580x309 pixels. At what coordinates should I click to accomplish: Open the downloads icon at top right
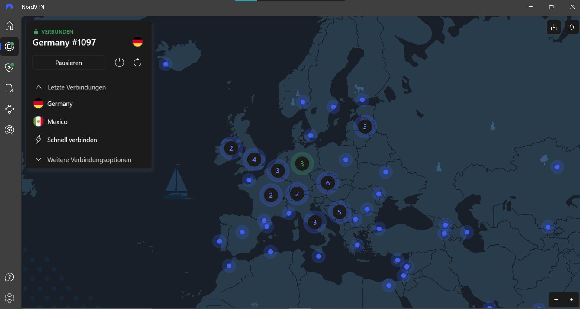click(x=554, y=27)
